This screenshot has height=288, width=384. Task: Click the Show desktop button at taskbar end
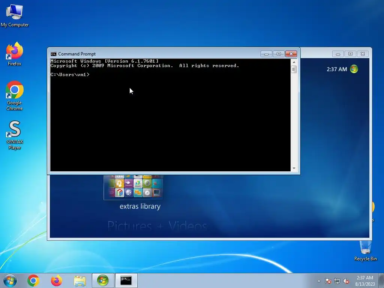tap(381, 280)
